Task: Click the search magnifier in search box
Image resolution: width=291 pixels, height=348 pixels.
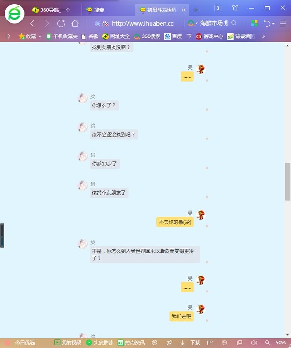Action: 234,23
